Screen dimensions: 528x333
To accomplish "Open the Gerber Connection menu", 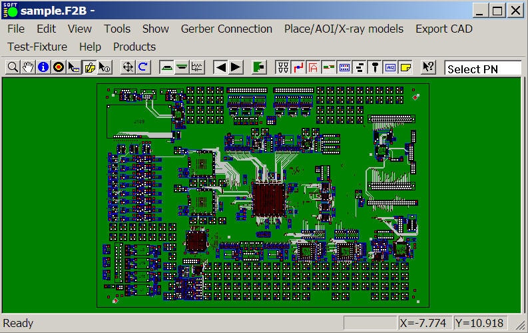I will (x=226, y=29).
